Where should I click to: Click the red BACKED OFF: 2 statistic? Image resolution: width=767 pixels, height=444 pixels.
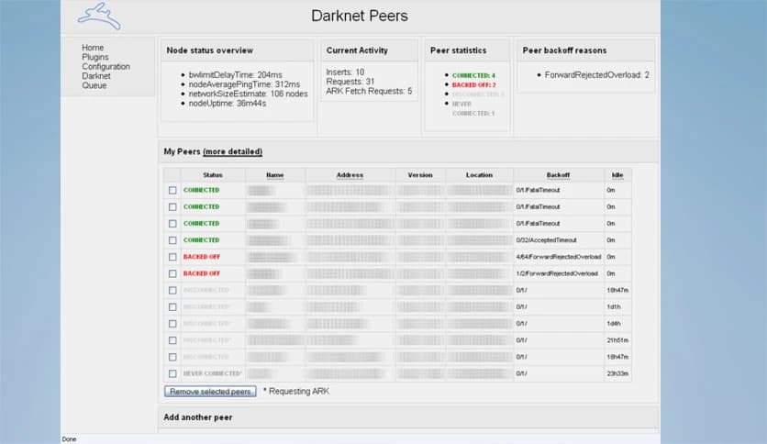[474, 84]
